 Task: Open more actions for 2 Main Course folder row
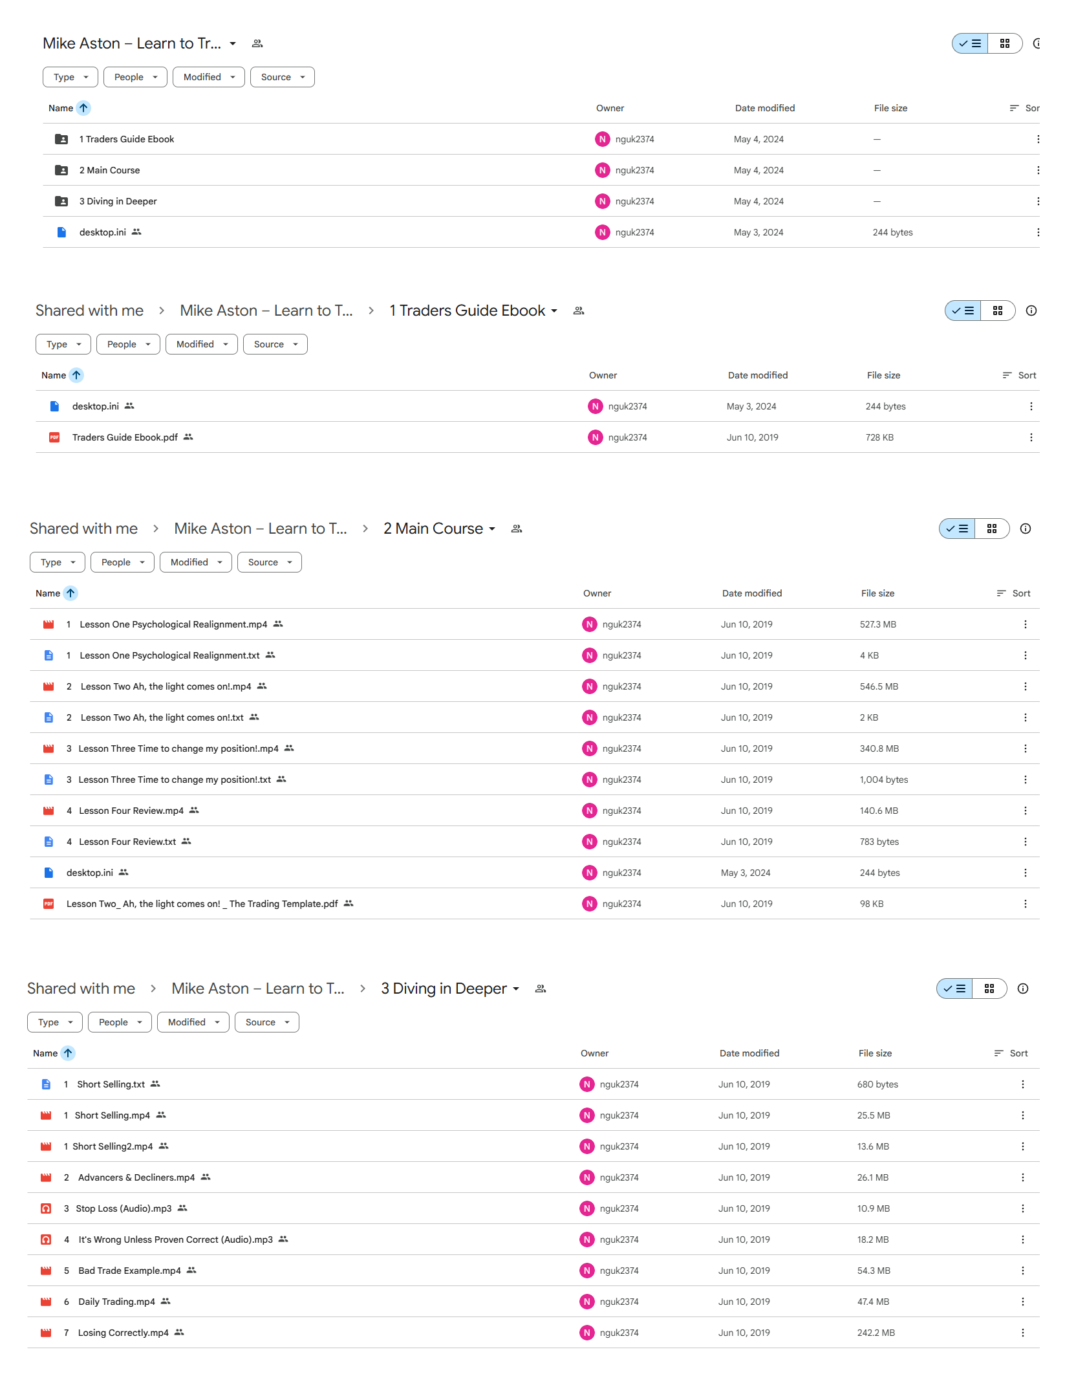tap(1038, 170)
